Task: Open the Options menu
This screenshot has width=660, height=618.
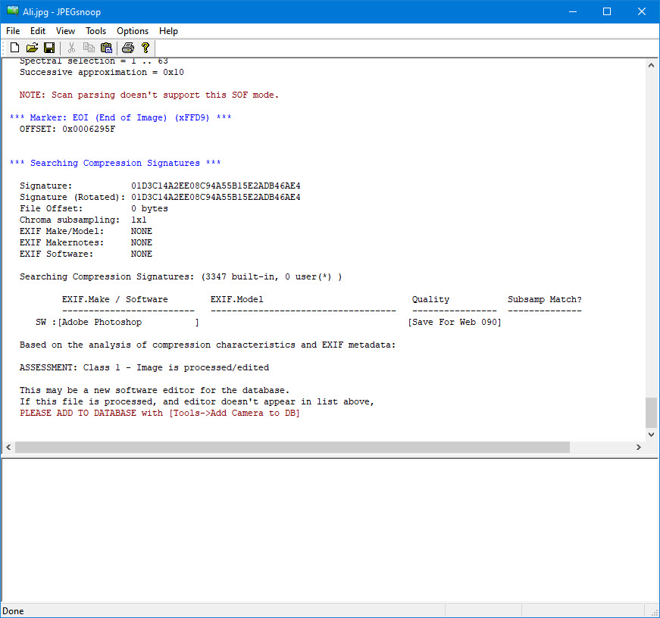Action: pyautogui.click(x=133, y=31)
